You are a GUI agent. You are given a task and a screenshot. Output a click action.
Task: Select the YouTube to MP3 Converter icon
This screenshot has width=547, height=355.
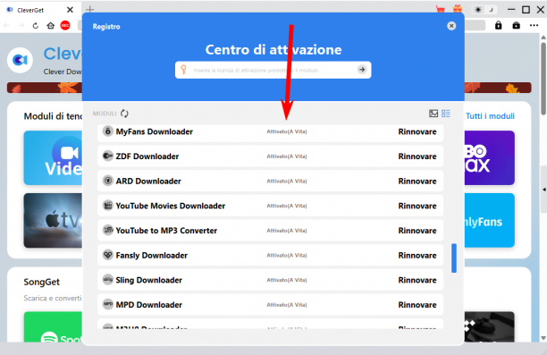[x=108, y=230]
